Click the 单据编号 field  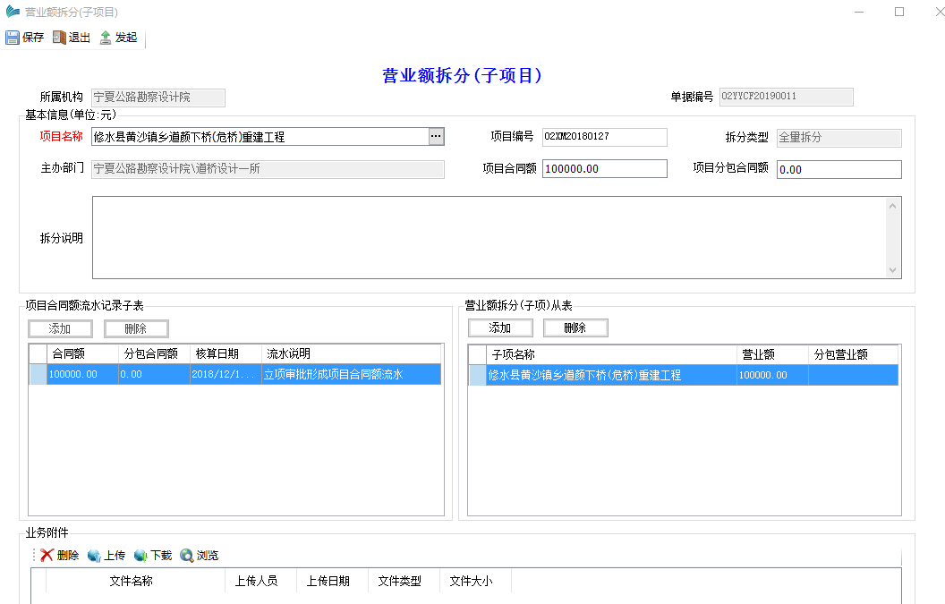786,97
